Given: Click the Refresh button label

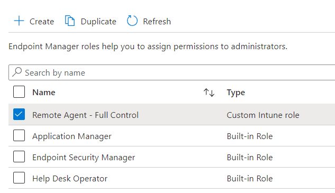Looking at the screenshot, I should 157,22.
